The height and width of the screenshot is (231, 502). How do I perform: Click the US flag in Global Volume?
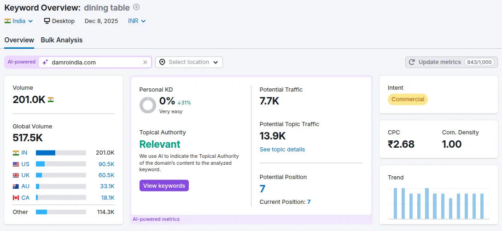click(x=16, y=164)
